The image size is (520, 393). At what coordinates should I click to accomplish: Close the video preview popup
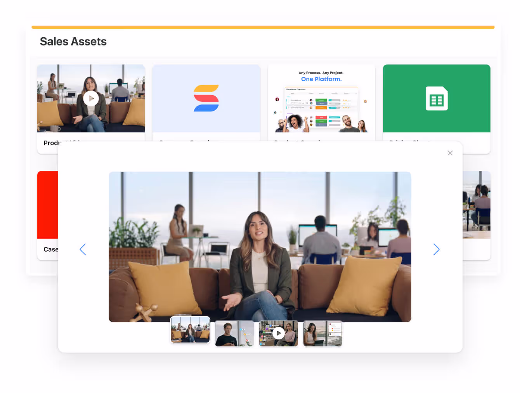pos(450,153)
